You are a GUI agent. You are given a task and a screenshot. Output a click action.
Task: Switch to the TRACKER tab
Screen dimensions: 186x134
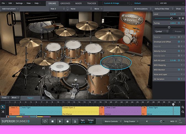click(91, 3)
